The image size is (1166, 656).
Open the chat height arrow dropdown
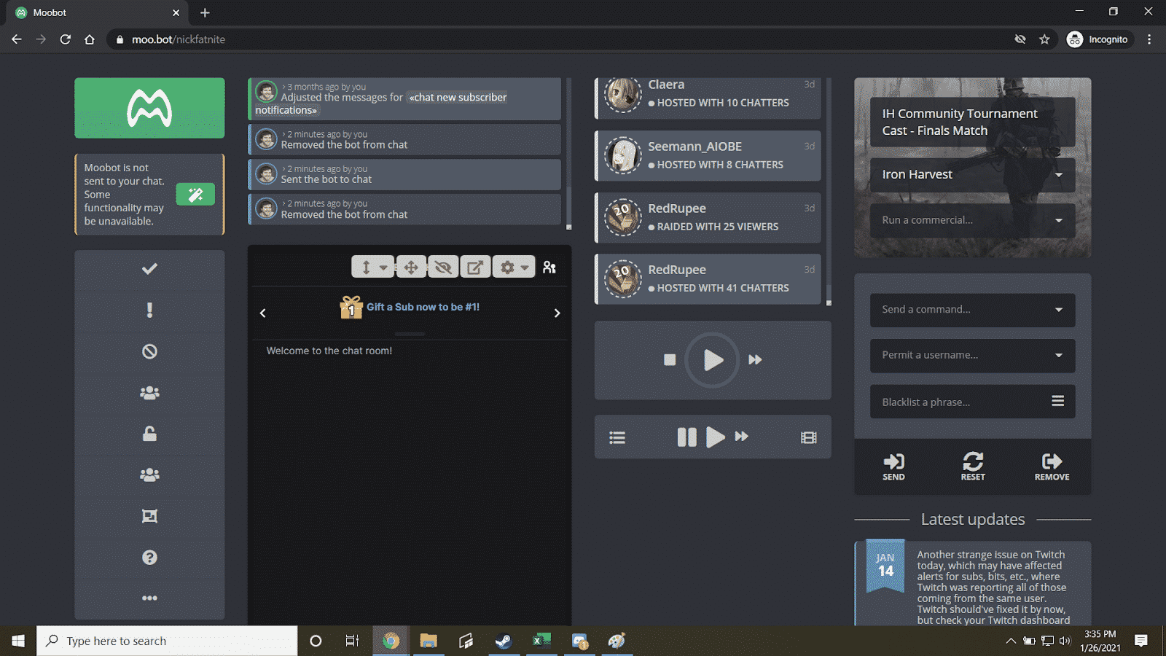(x=373, y=267)
